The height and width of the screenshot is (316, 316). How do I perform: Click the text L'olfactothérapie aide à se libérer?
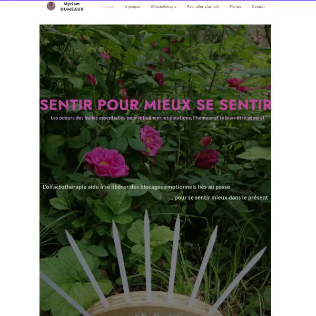[136, 187]
